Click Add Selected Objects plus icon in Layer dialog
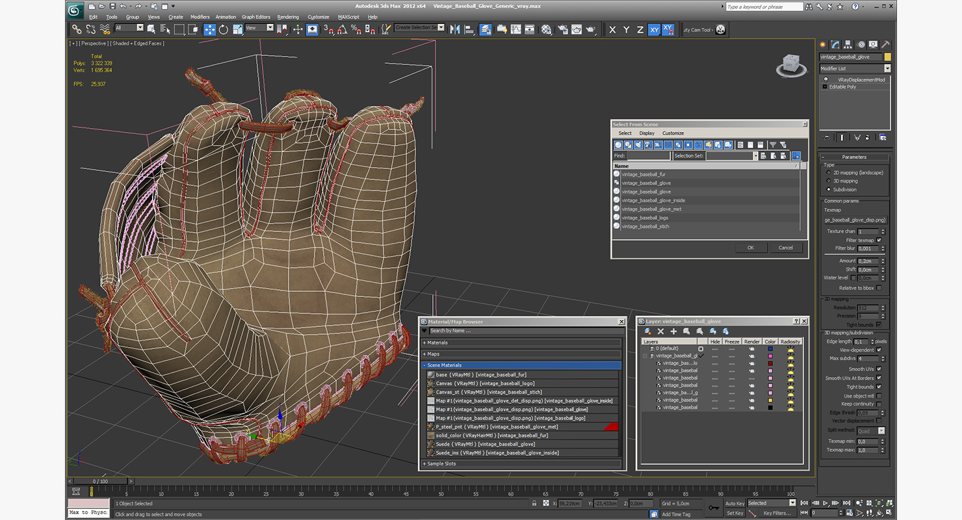The height and width of the screenshot is (520, 962). coord(673,331)
